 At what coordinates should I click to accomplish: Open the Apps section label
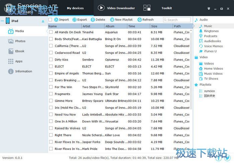coord(19,61)
